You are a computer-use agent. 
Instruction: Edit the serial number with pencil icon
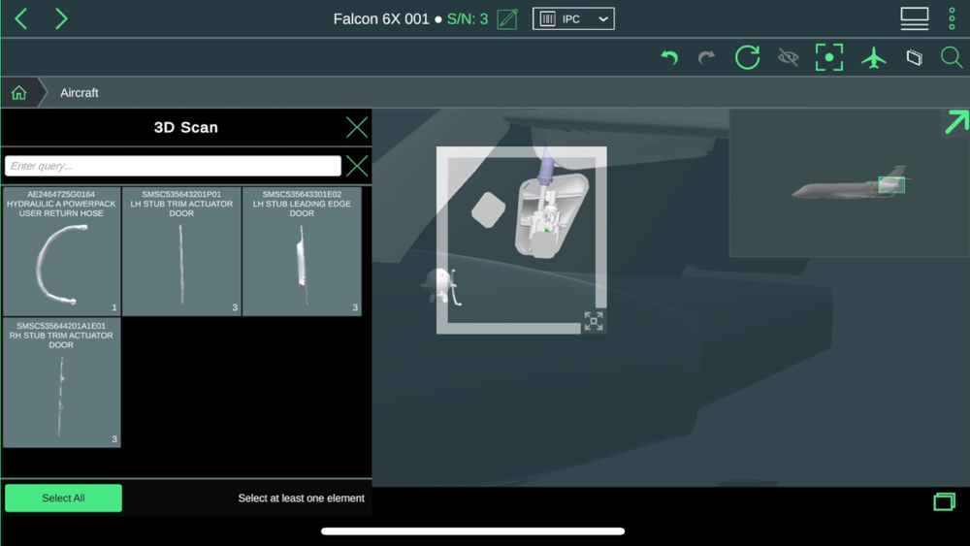[506, 19]
